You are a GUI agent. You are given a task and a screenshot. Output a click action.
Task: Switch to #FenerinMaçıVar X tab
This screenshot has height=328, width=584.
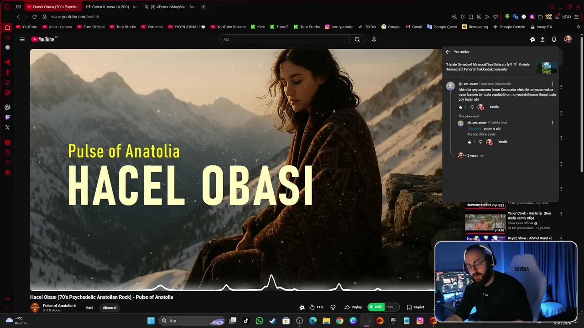tap(170, 7)
